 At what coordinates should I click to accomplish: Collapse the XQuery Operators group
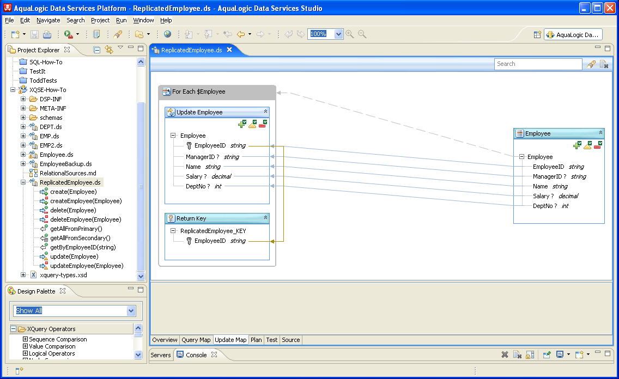point(14,328)
